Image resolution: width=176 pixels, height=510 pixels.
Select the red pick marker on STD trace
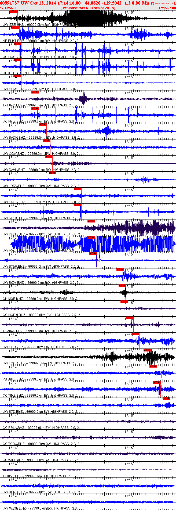[x=166, y=398]
